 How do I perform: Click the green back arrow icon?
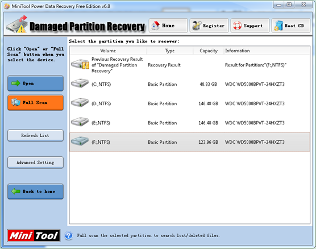[16, 191]
